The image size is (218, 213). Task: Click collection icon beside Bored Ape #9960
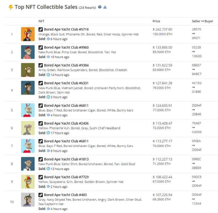[40, 48]
